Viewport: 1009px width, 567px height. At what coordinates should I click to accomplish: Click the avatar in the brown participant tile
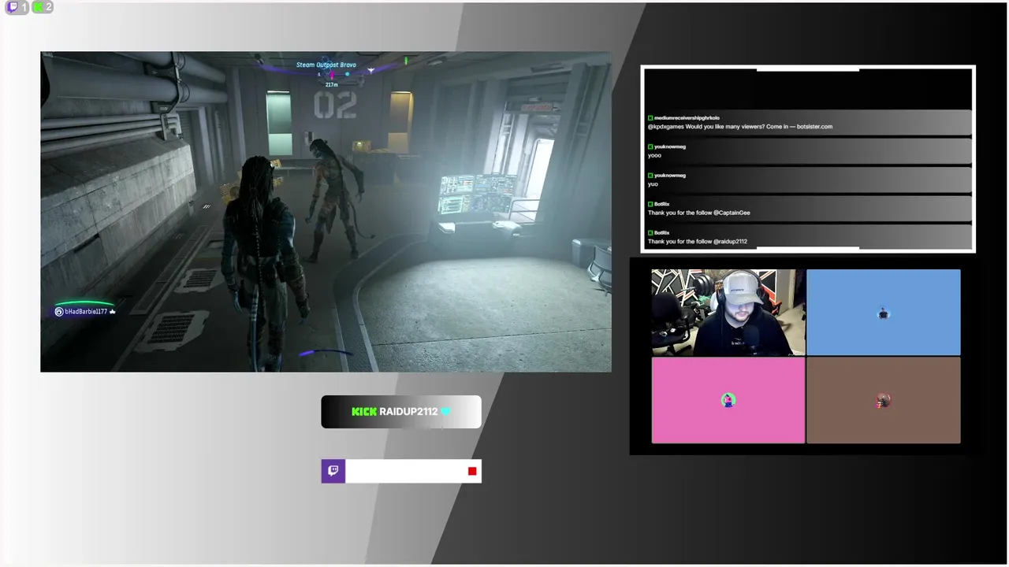click(x=883, y=401)
